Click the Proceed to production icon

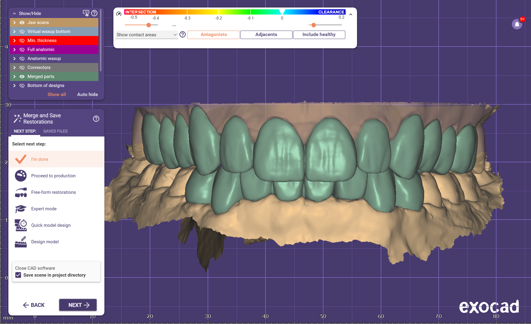click(21, 176)
